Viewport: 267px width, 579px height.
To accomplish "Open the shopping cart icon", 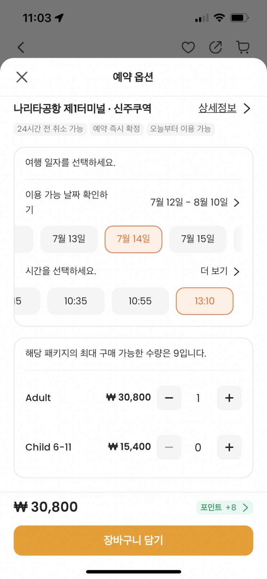I will pyautogui.click(x=243, y=47).
